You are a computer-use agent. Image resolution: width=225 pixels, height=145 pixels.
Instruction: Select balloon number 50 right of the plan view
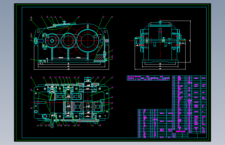pyautogui.click(x=112, y=103)
